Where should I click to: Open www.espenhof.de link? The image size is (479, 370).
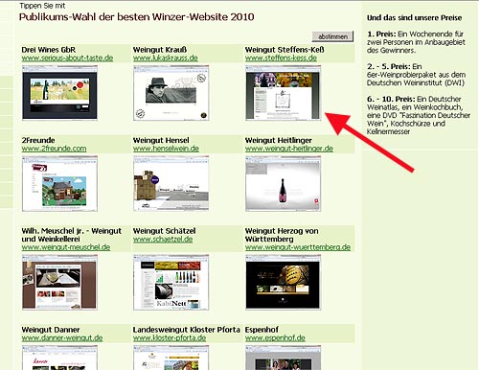point(275,338)
